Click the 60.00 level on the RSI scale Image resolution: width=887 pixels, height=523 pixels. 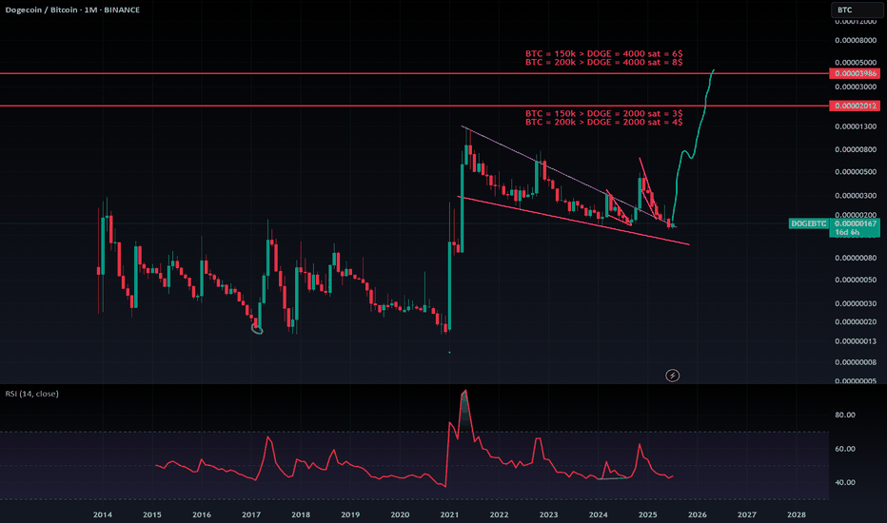[x=845, y=449]
